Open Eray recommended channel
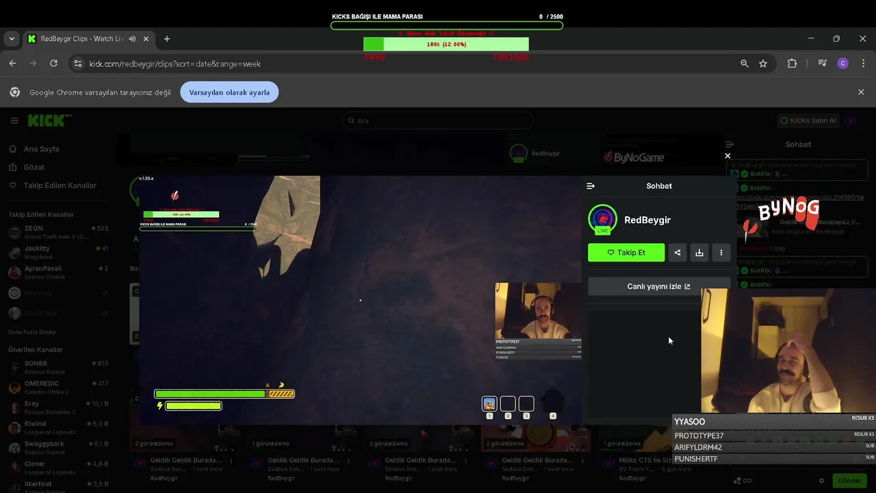Screen dimensions: 876x493 click(57, 407)
